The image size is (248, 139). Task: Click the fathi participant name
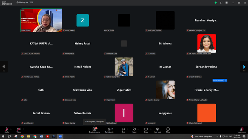(x=41, y=90)
